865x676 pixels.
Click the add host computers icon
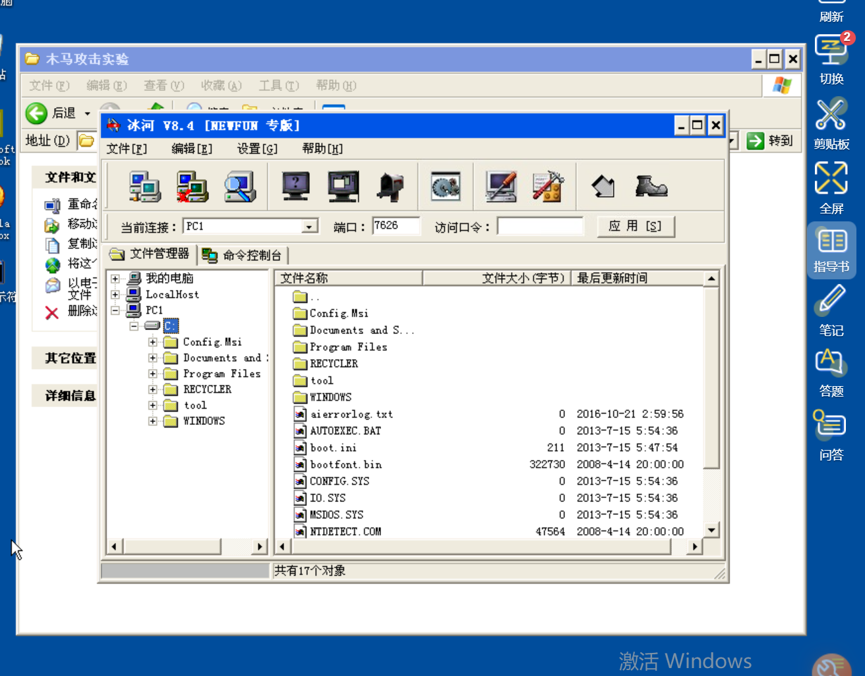click(x=144, y=186)
